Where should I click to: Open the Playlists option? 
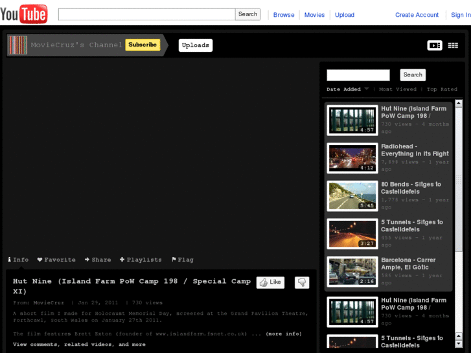coord(141,260)
